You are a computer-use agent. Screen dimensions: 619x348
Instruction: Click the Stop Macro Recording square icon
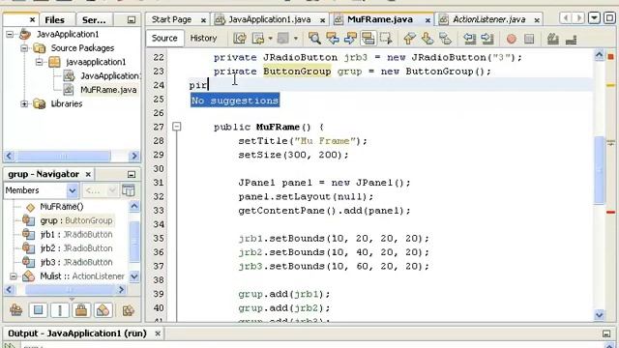tap(529, 39)
